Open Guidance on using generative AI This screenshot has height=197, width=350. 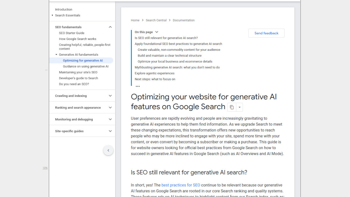(x=86, y=66)
